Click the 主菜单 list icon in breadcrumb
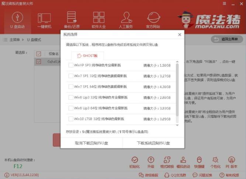 [x=5, y=40]
